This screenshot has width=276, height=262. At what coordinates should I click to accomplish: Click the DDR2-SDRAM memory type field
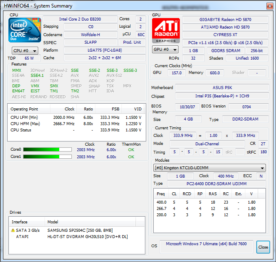coord(245,119)
